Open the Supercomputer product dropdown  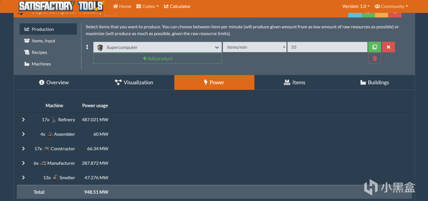pos(157,47)
